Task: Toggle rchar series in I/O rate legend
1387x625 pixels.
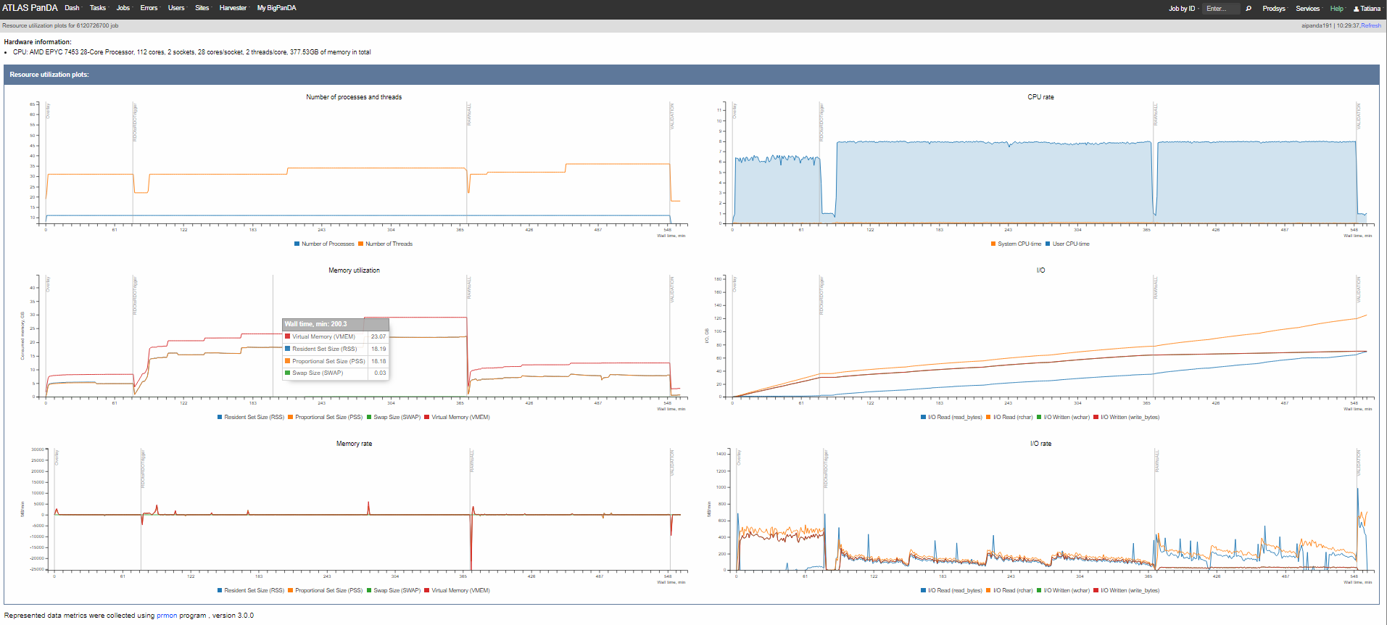Action: pyautogui.click(x=1009, y=590)
